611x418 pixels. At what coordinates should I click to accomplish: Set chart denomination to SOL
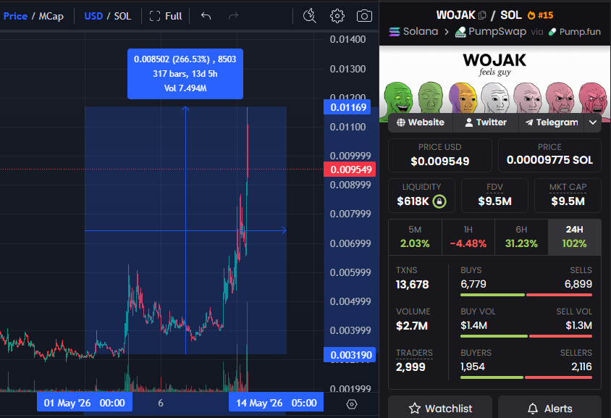[x=122, y=16]
